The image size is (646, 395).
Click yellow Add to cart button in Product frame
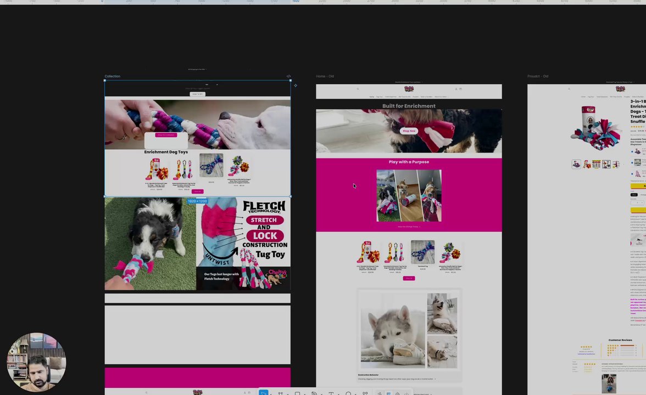(x=638, y=186)
